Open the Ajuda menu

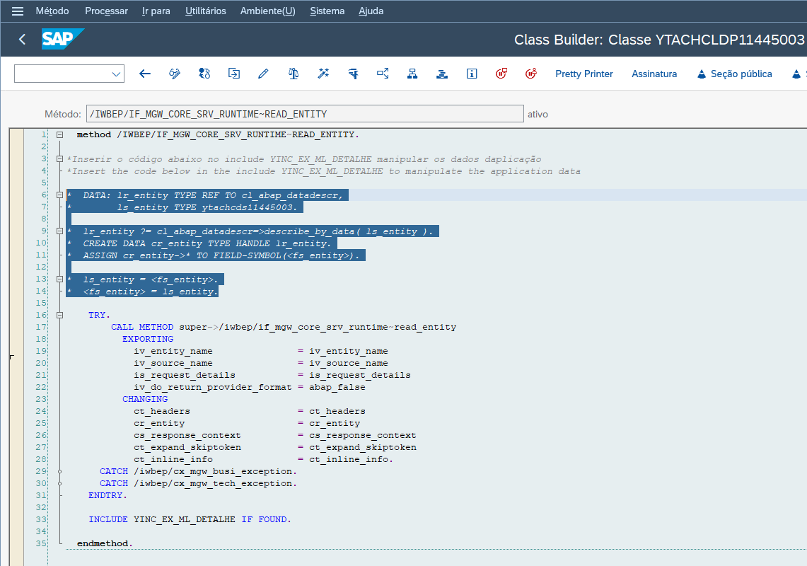click(x=371, y=11)
